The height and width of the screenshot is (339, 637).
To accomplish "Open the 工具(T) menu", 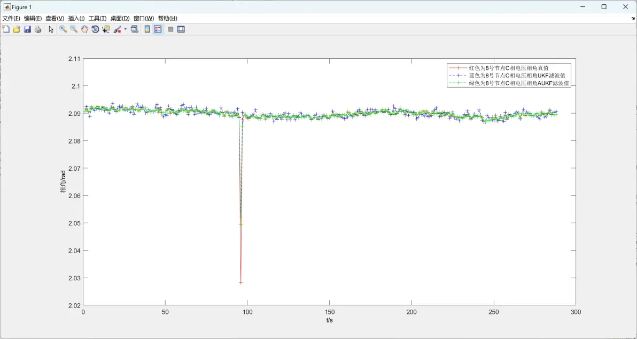I will 97,18.
